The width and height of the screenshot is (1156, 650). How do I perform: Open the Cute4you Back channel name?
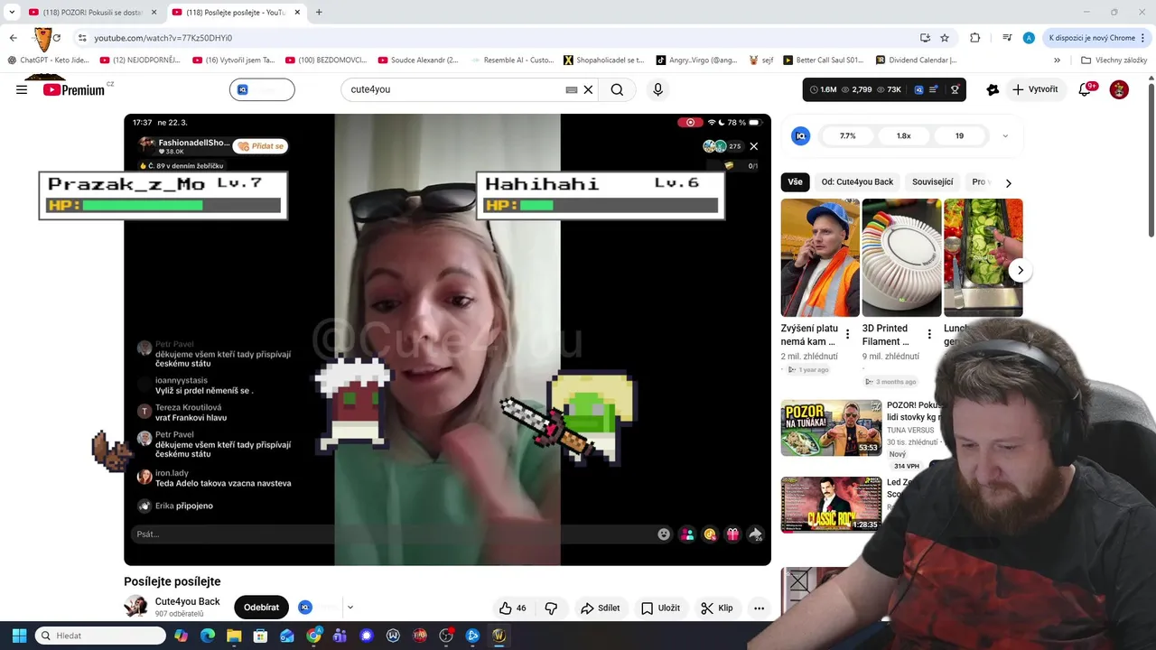[x=187, y=601]
